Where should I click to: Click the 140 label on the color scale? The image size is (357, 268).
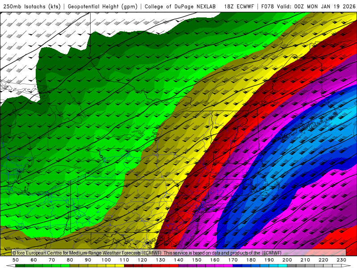[179, 260]
